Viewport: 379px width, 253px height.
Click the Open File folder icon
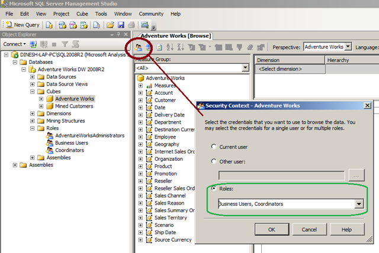110,25
